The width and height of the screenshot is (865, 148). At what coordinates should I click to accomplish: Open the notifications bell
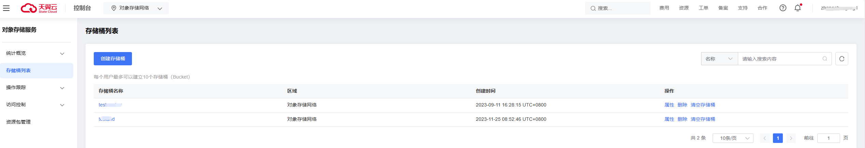point(797,8)
